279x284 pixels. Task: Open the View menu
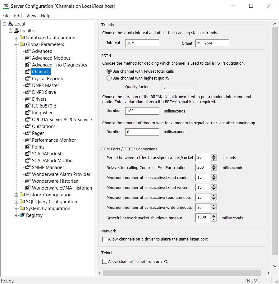tap(31, 16)
